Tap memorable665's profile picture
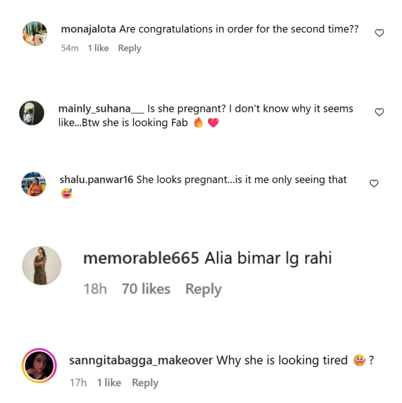Screen dimensions: 402x403 [42, 265]
